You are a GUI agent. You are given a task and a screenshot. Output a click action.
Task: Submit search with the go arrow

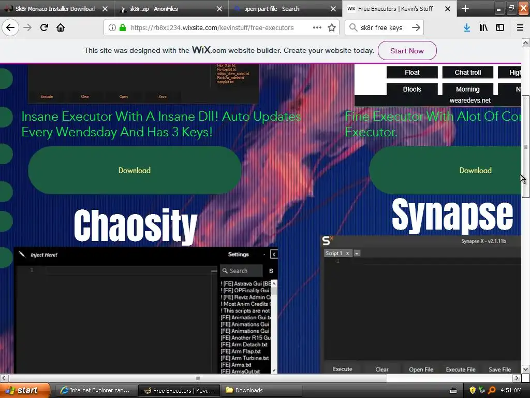pyautogui.click(x=416, y=27)
